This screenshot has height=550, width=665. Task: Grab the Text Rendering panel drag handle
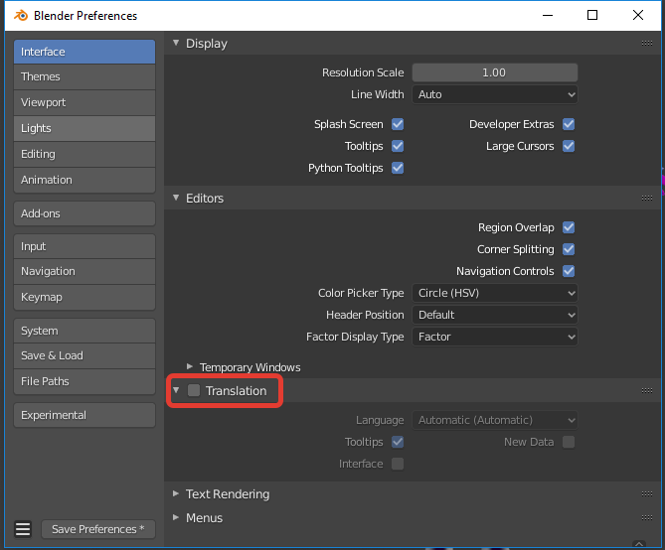tap(647, 493)
